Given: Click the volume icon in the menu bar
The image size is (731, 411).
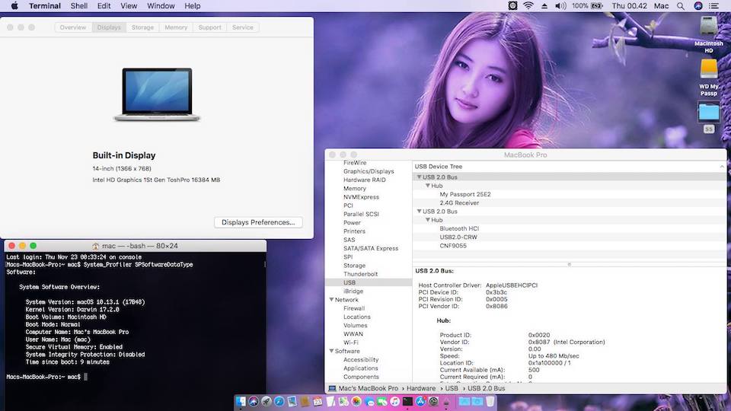Looking at the screenshot, I should pos(560,6).
